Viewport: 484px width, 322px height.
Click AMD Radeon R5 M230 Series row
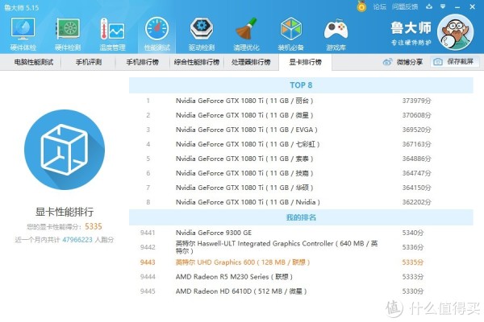301,277
